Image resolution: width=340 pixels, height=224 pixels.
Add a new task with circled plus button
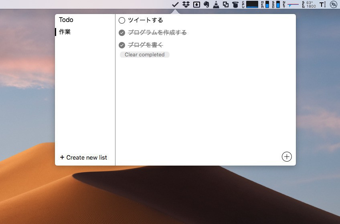(x=287, y=156)
